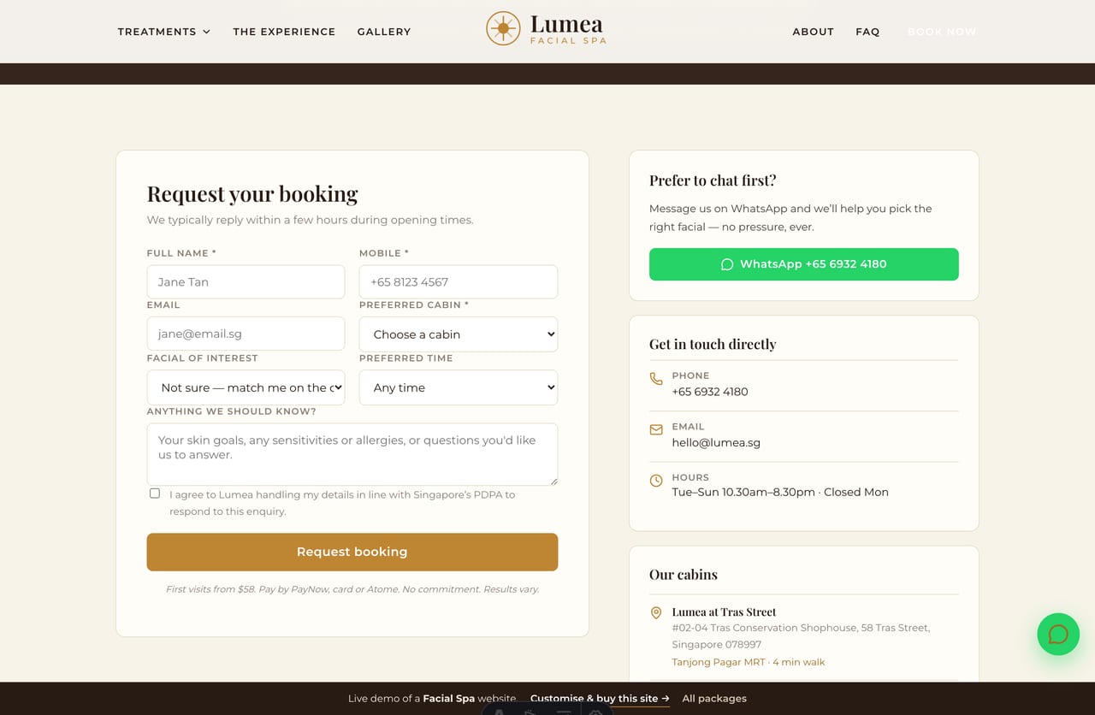The height and width of the screenshot is (715, 1095).
Task: Open the About page
Action: click(813, 32)
